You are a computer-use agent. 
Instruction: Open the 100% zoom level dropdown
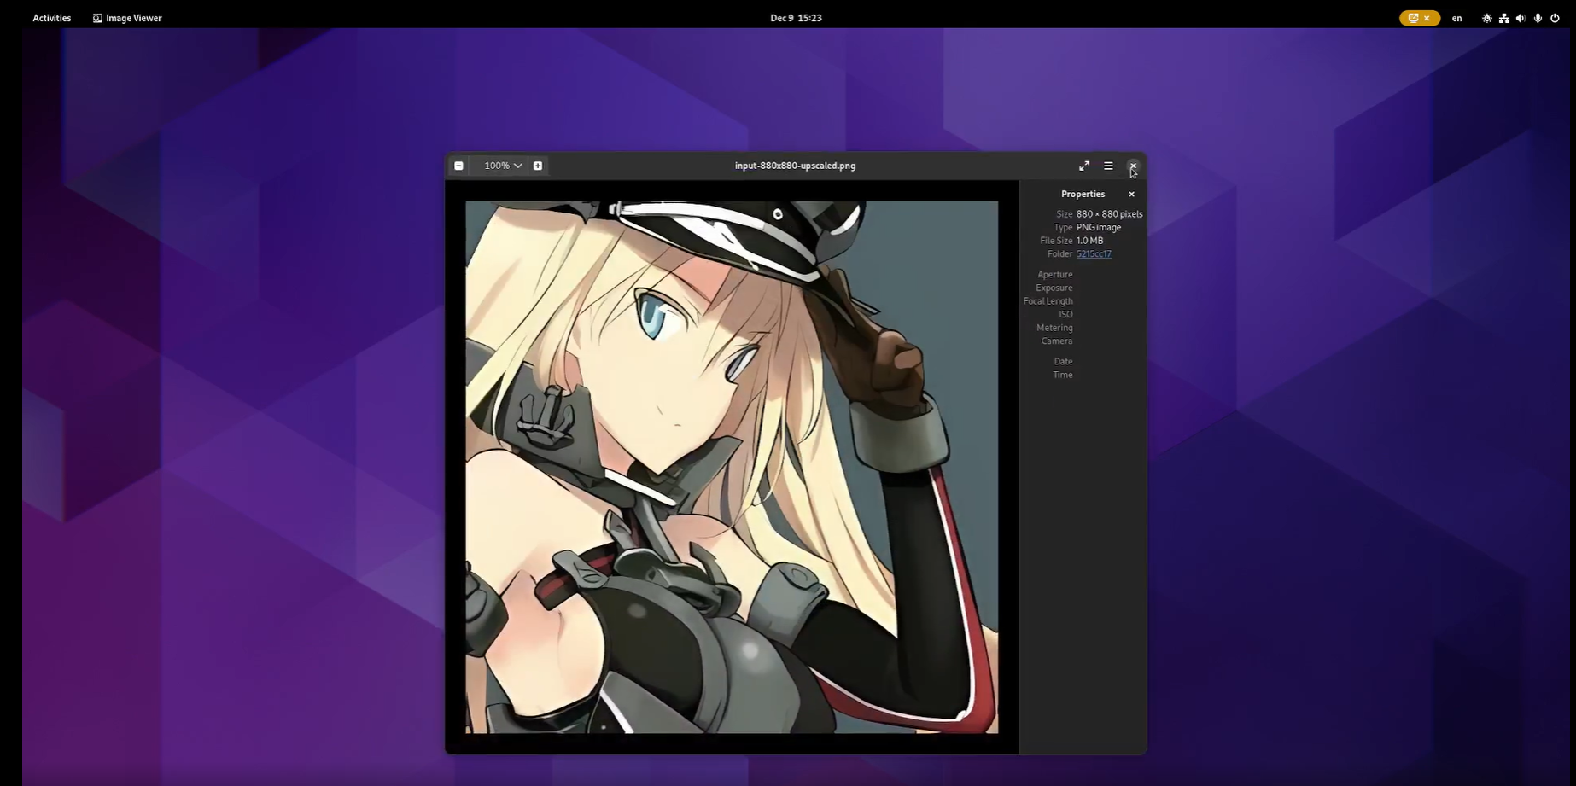click(503, 166)
